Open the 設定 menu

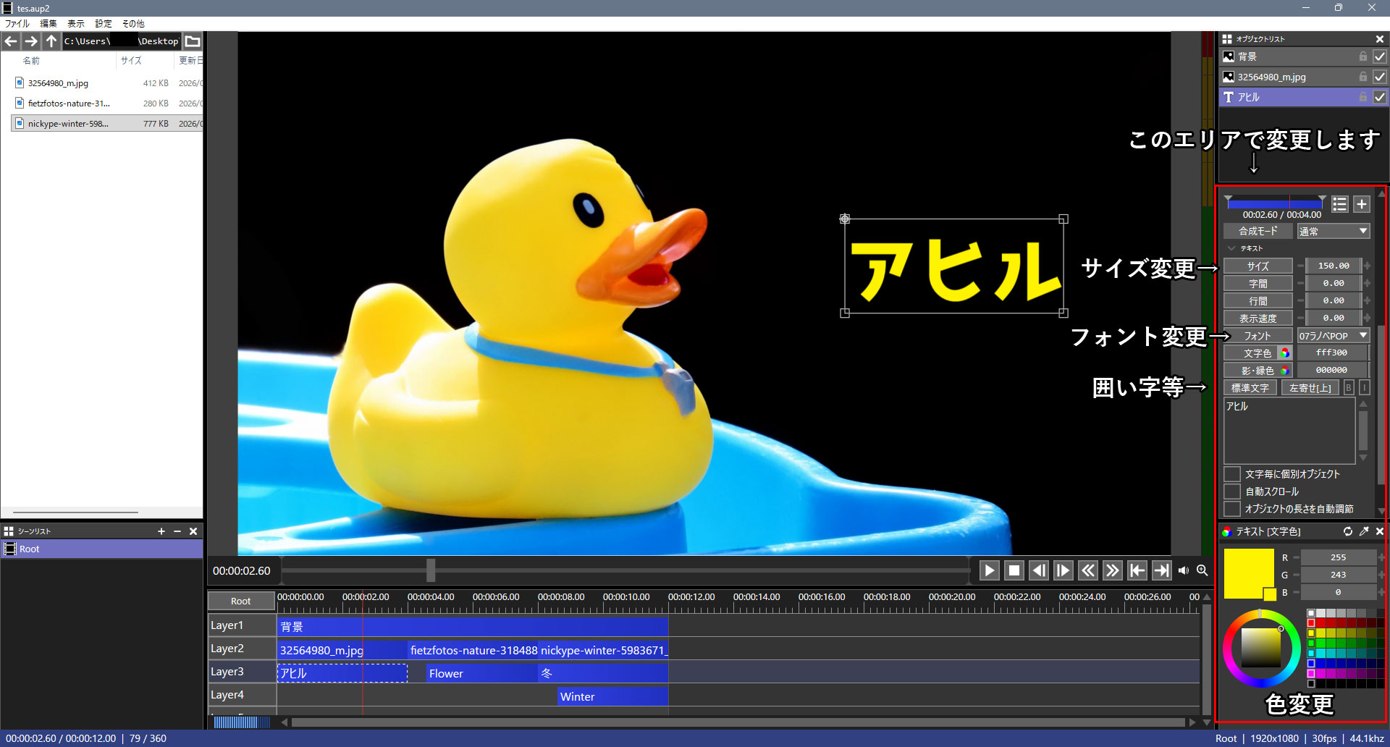tap(104, 23)
